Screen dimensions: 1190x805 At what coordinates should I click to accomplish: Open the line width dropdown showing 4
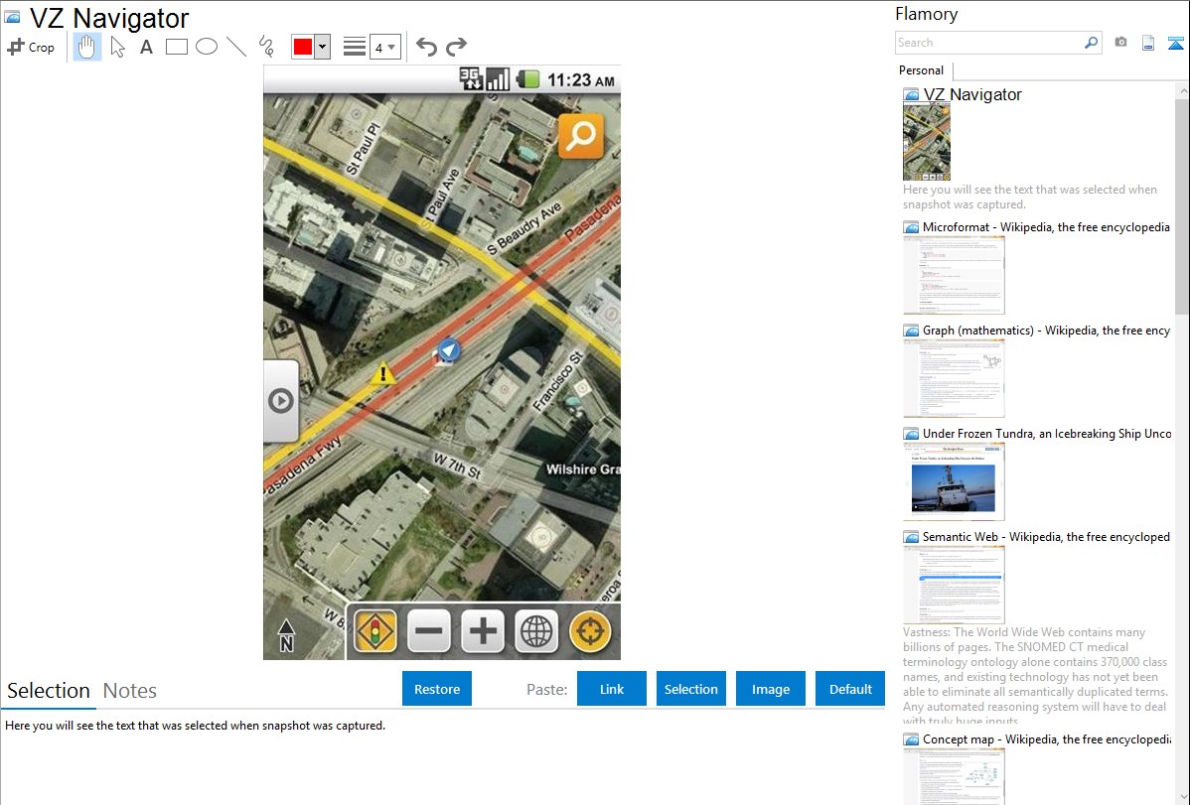(384, 47)
